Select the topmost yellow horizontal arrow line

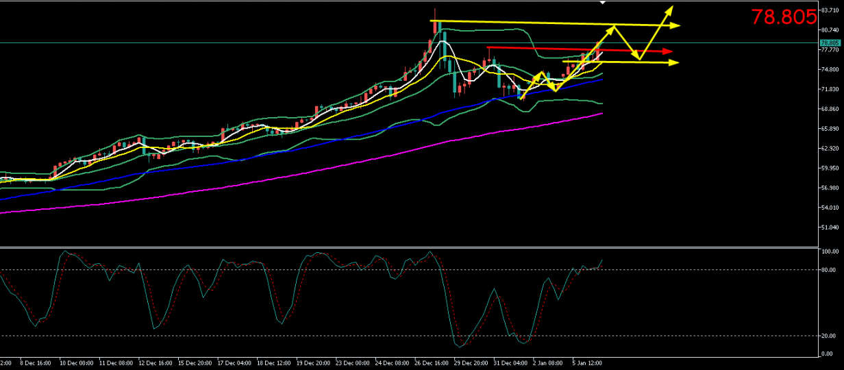(x=548, y=23)
